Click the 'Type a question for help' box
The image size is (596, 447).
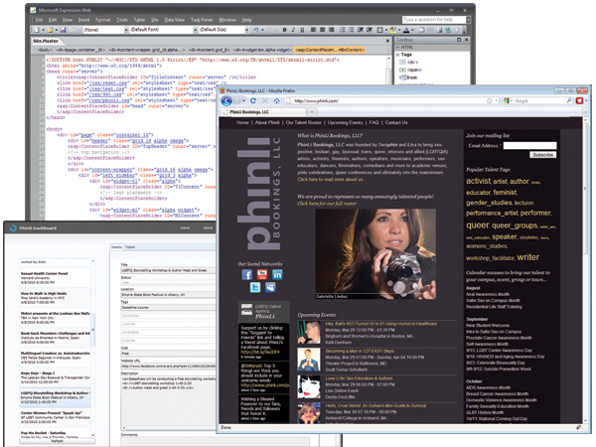coord(434,20)
